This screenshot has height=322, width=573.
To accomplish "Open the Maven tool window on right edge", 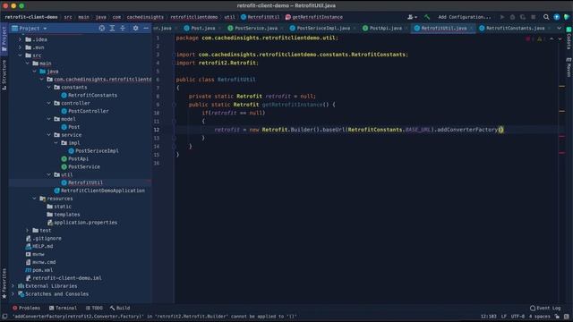I will coord(569,67).
